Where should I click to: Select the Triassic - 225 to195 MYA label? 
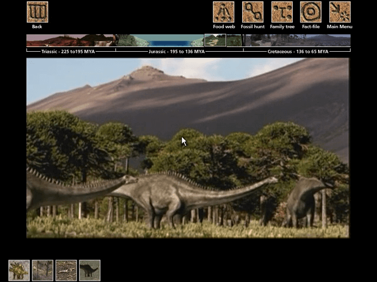[68, 51]
